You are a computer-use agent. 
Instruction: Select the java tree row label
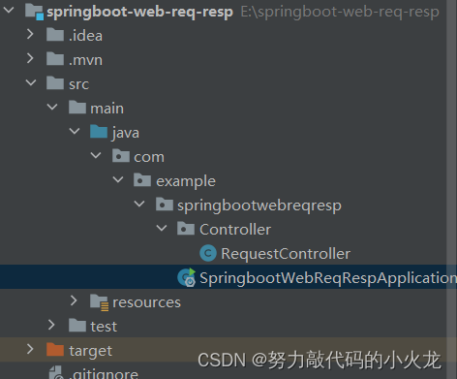126,133
